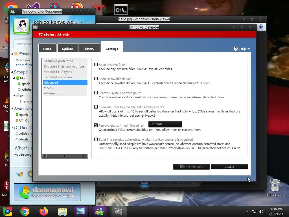289x217 pixels.
Task: Click the settings list horizontal scrollbar
Action: pos(65,156)
